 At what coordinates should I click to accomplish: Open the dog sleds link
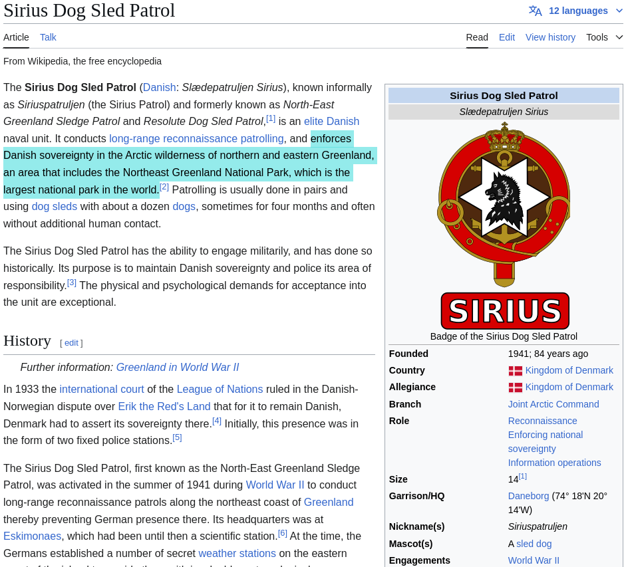pos(55,206)
